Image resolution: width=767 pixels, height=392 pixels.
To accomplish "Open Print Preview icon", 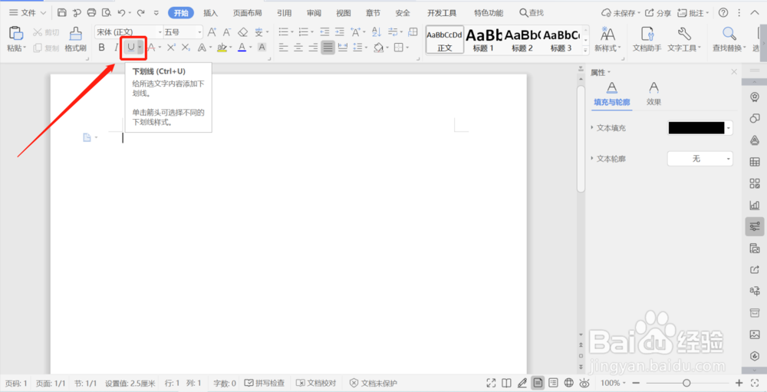I will coord(106,13).
